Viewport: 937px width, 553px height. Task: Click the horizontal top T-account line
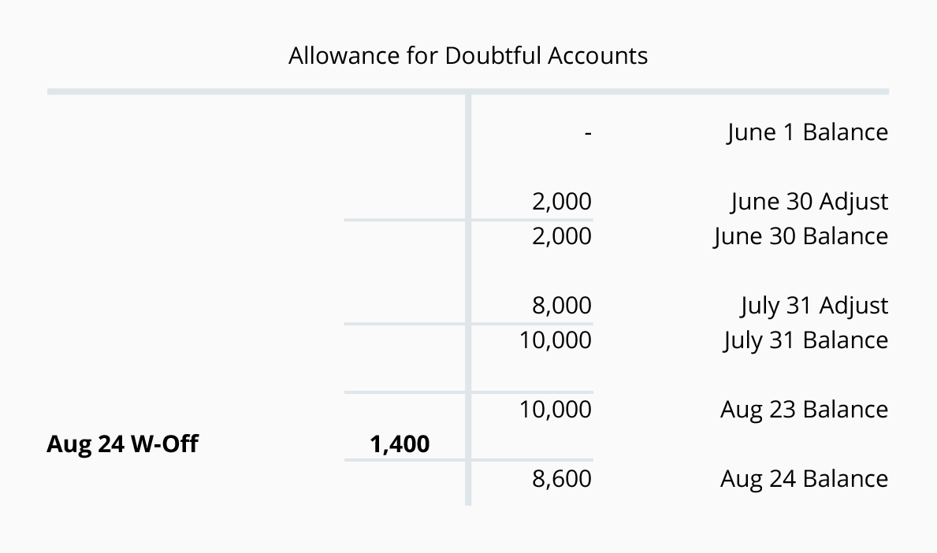(x=236, y=92)
